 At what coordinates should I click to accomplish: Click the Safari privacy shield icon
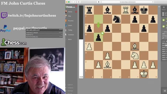(99, 2)
